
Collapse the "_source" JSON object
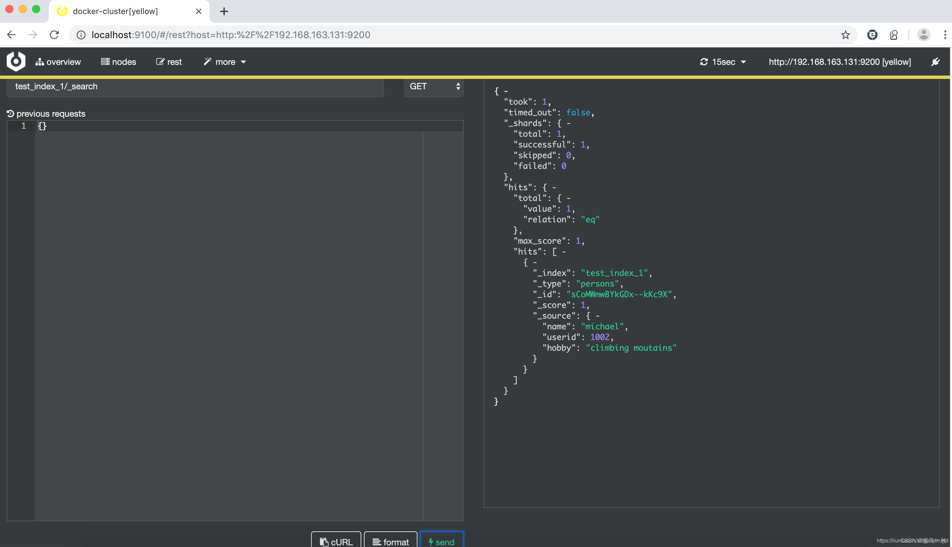(x=597, y=316)
